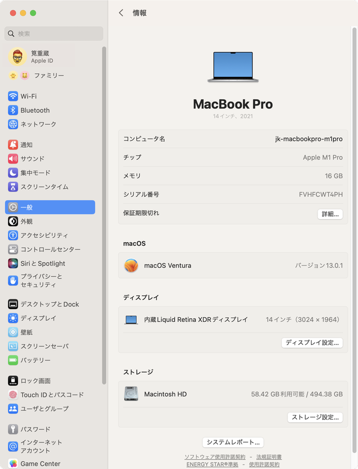Viewport: 358px width, 469px height.
Task: Open the Wi-Fi settings icon
Action: click(x=13, y=96)
